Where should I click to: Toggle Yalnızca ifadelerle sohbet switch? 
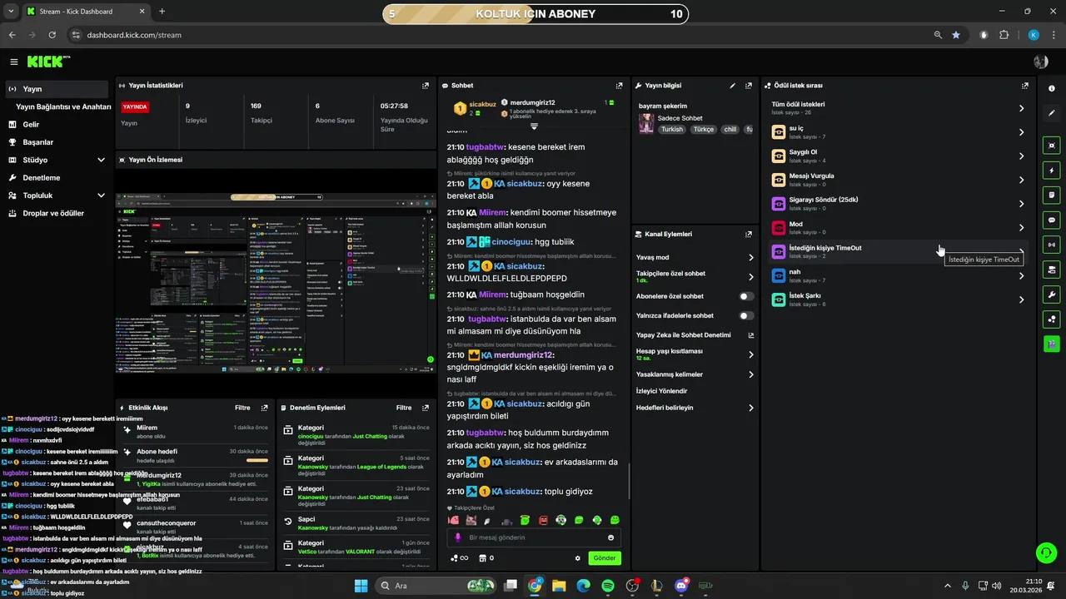pyautogui.click(x=746, y=315)
